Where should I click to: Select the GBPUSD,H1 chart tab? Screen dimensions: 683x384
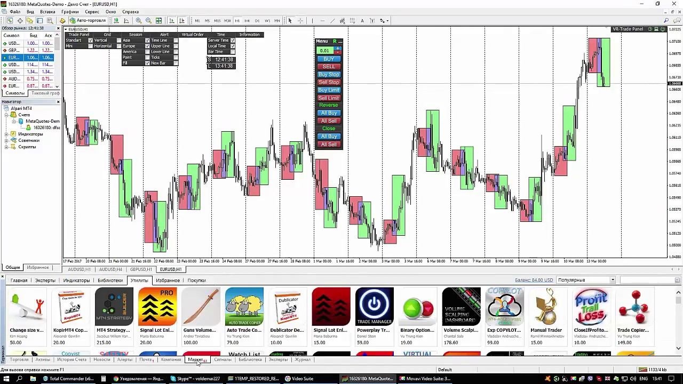pos(141,269)
